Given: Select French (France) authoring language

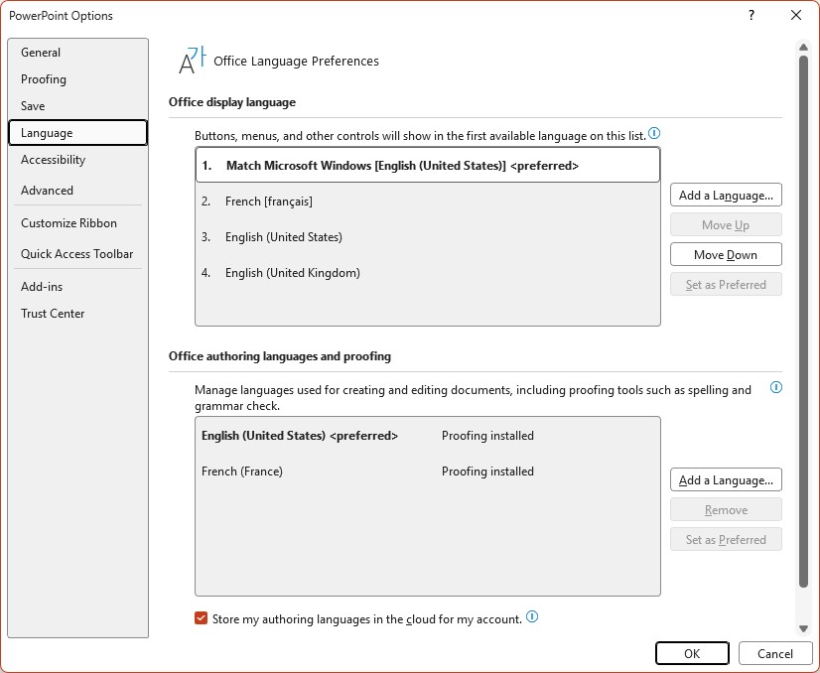Looking at the screenshot, I should click(427, 471).
